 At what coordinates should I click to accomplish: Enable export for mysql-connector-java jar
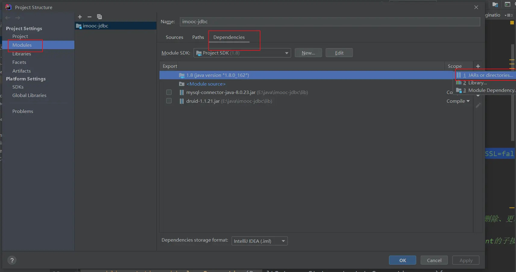tap(169, 92)
